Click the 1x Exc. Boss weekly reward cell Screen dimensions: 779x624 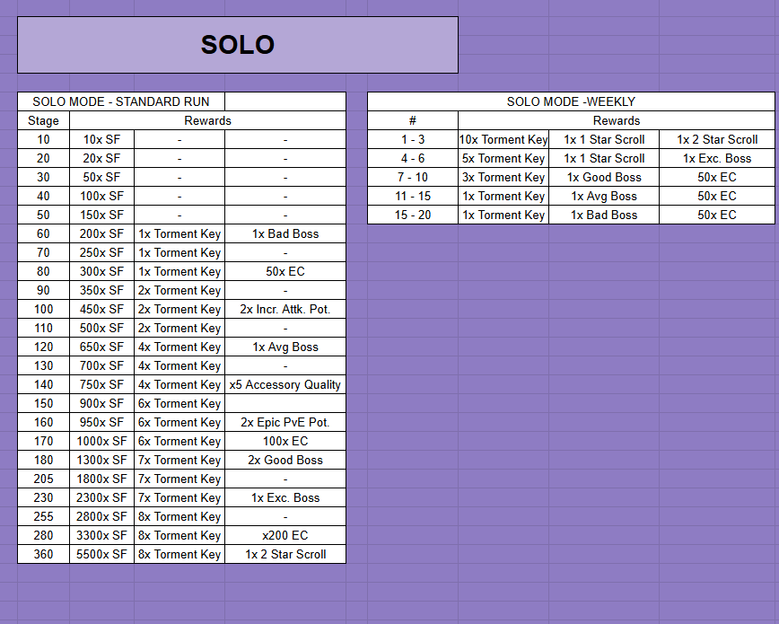pyautogui.click(x=717, y=158)
